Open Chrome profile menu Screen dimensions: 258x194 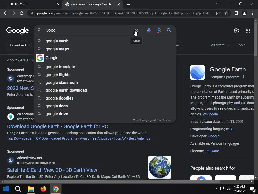click(244, 13)
